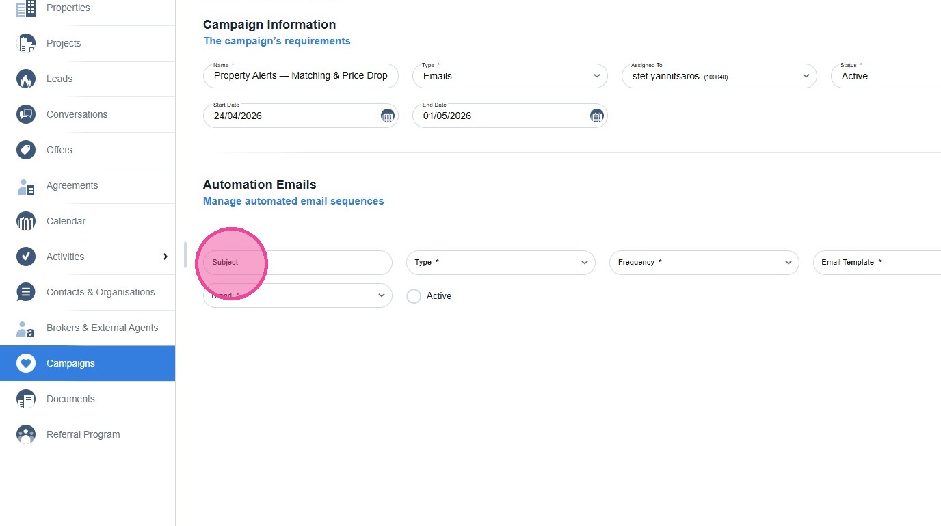The width and height of the screenshot is (941, 526).
Task: Click the Documents sidebar icon
Action: [26, 399]
